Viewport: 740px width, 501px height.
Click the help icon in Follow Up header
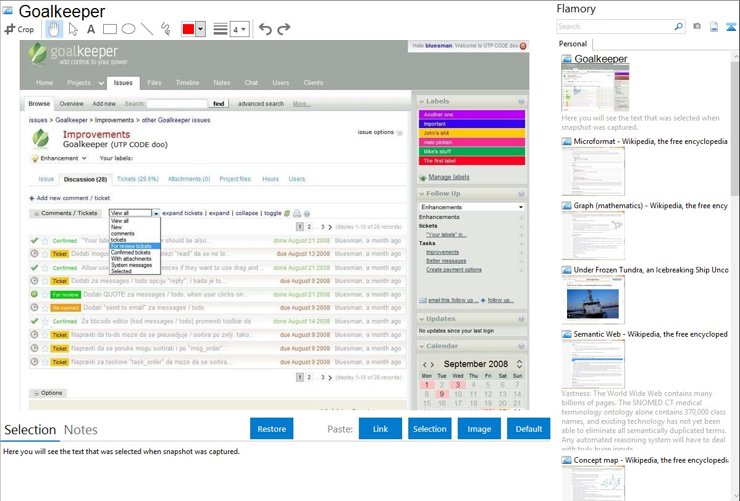click(x=521, y=193)
